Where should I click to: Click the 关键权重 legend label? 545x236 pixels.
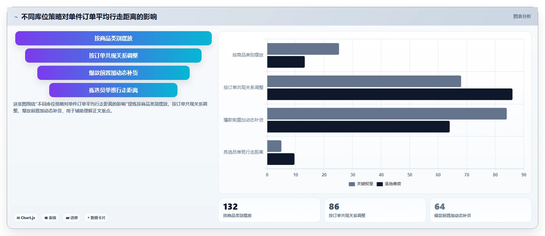point(365,184)
